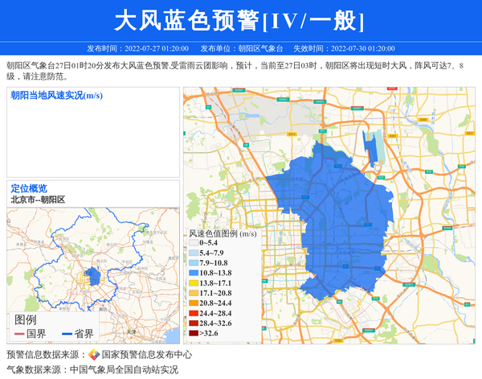Screen dimensions: 482x379
Task: Select the 0~5.4 wind speed legend swatch
Action: [x=193, y=242]
